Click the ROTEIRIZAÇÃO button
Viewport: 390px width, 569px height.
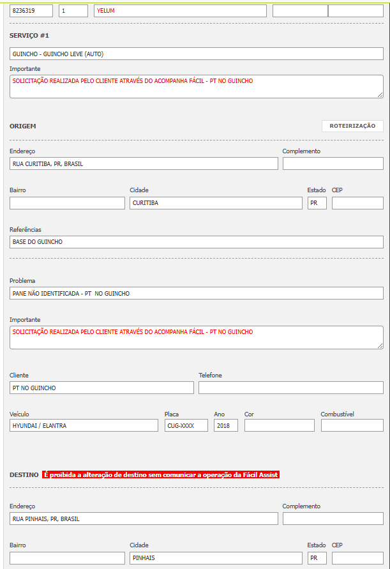352,126
